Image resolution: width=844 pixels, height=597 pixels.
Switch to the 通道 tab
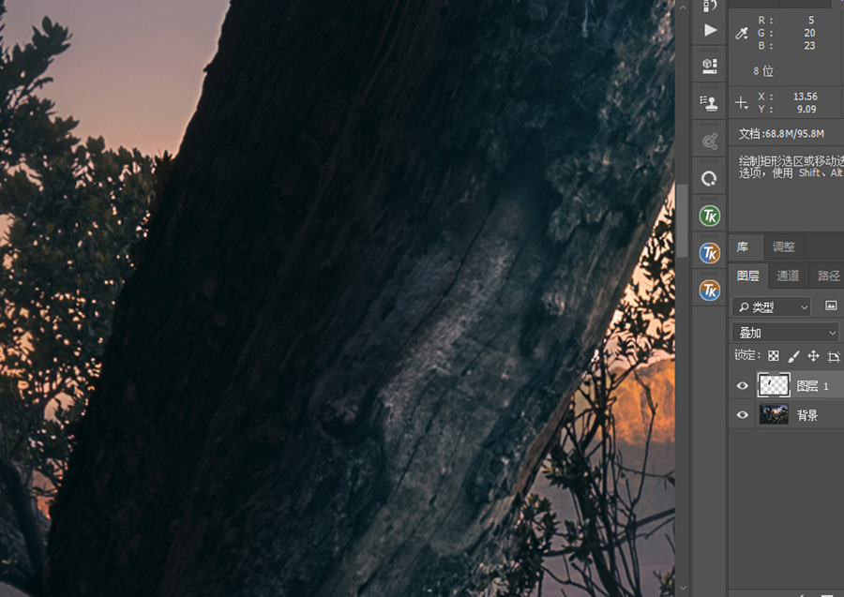788,276
